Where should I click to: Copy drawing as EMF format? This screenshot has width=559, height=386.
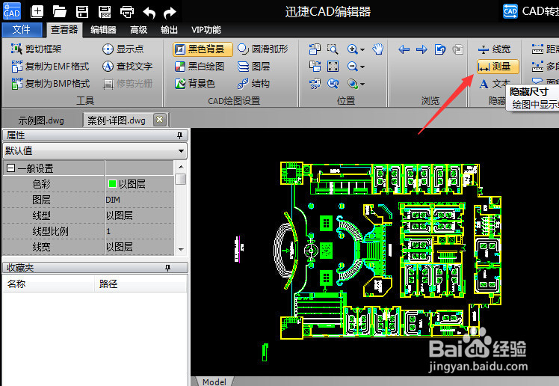click(x=50, y=67)
